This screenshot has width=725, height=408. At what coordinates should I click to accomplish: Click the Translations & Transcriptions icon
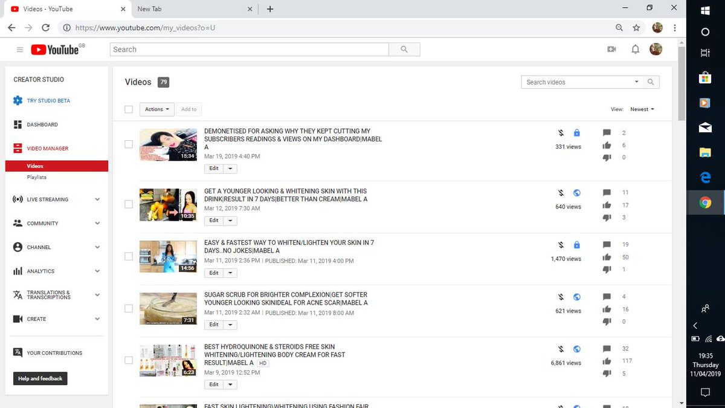coord(18,295)
